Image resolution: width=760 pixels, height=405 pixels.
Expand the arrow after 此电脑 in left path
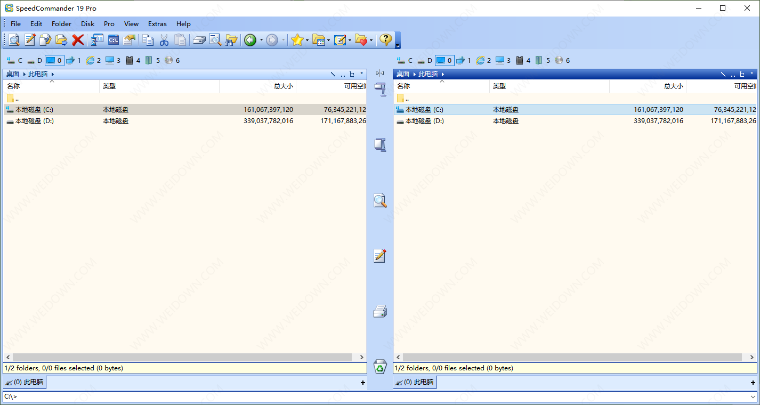[x=53, y=74]
